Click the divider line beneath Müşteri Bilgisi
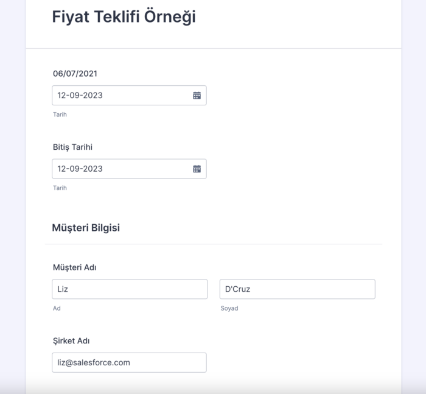426x394 pixels. pos(213,244)
